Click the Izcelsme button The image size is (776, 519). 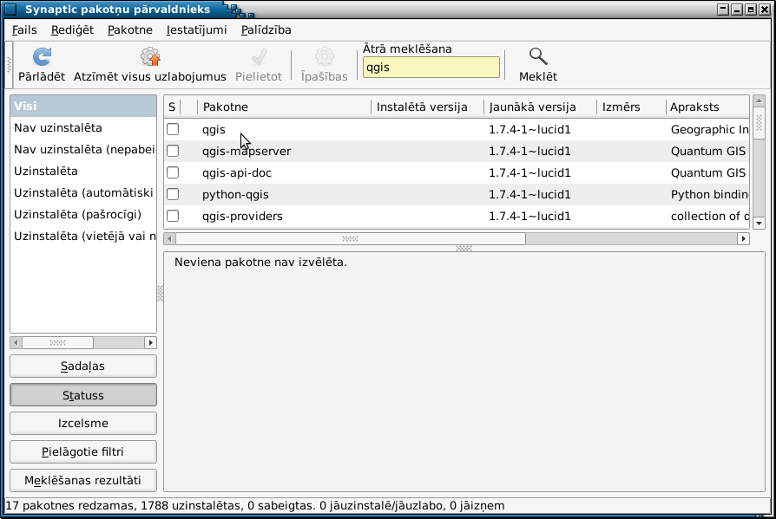click(83, 424)
